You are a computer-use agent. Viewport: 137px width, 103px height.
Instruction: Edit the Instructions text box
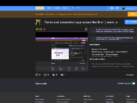(x=114, y=52)
